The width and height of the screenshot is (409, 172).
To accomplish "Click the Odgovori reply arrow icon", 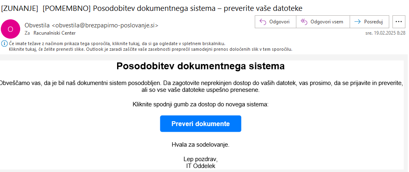I will (x=262, y=22).
